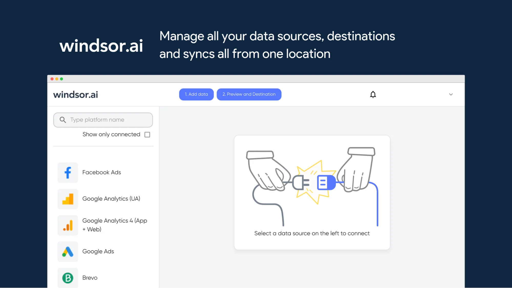Open the notifications bell

[x=373, y=94]
